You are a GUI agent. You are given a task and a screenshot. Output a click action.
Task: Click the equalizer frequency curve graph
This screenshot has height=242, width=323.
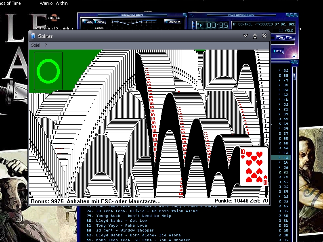tap(134, 22)
